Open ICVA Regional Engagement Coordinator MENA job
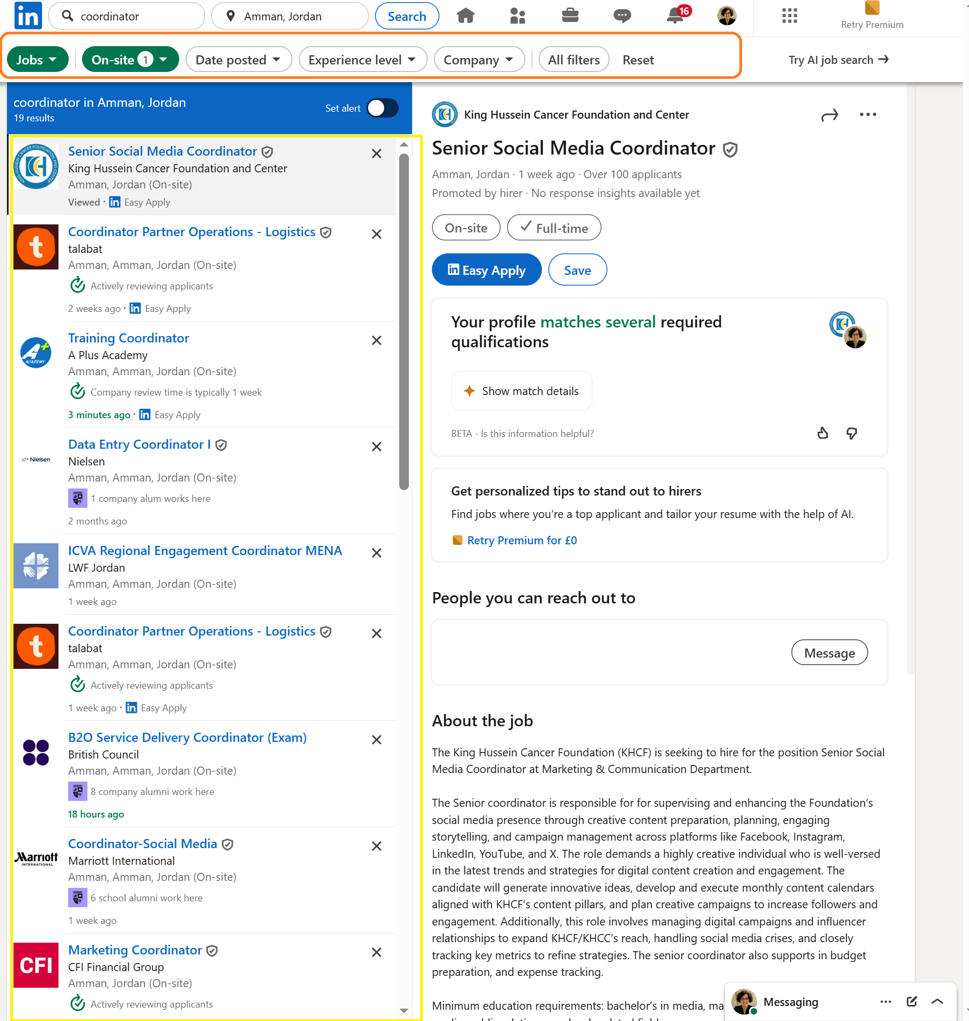 205,550
